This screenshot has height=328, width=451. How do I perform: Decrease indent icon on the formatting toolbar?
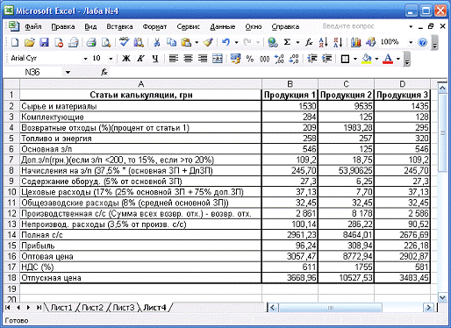coord(312,59)
